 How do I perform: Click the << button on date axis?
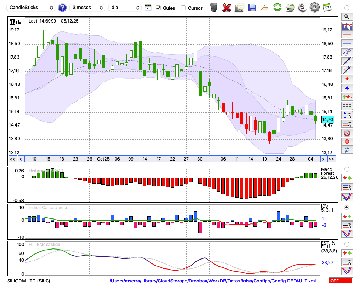click(x=12, y=159)
